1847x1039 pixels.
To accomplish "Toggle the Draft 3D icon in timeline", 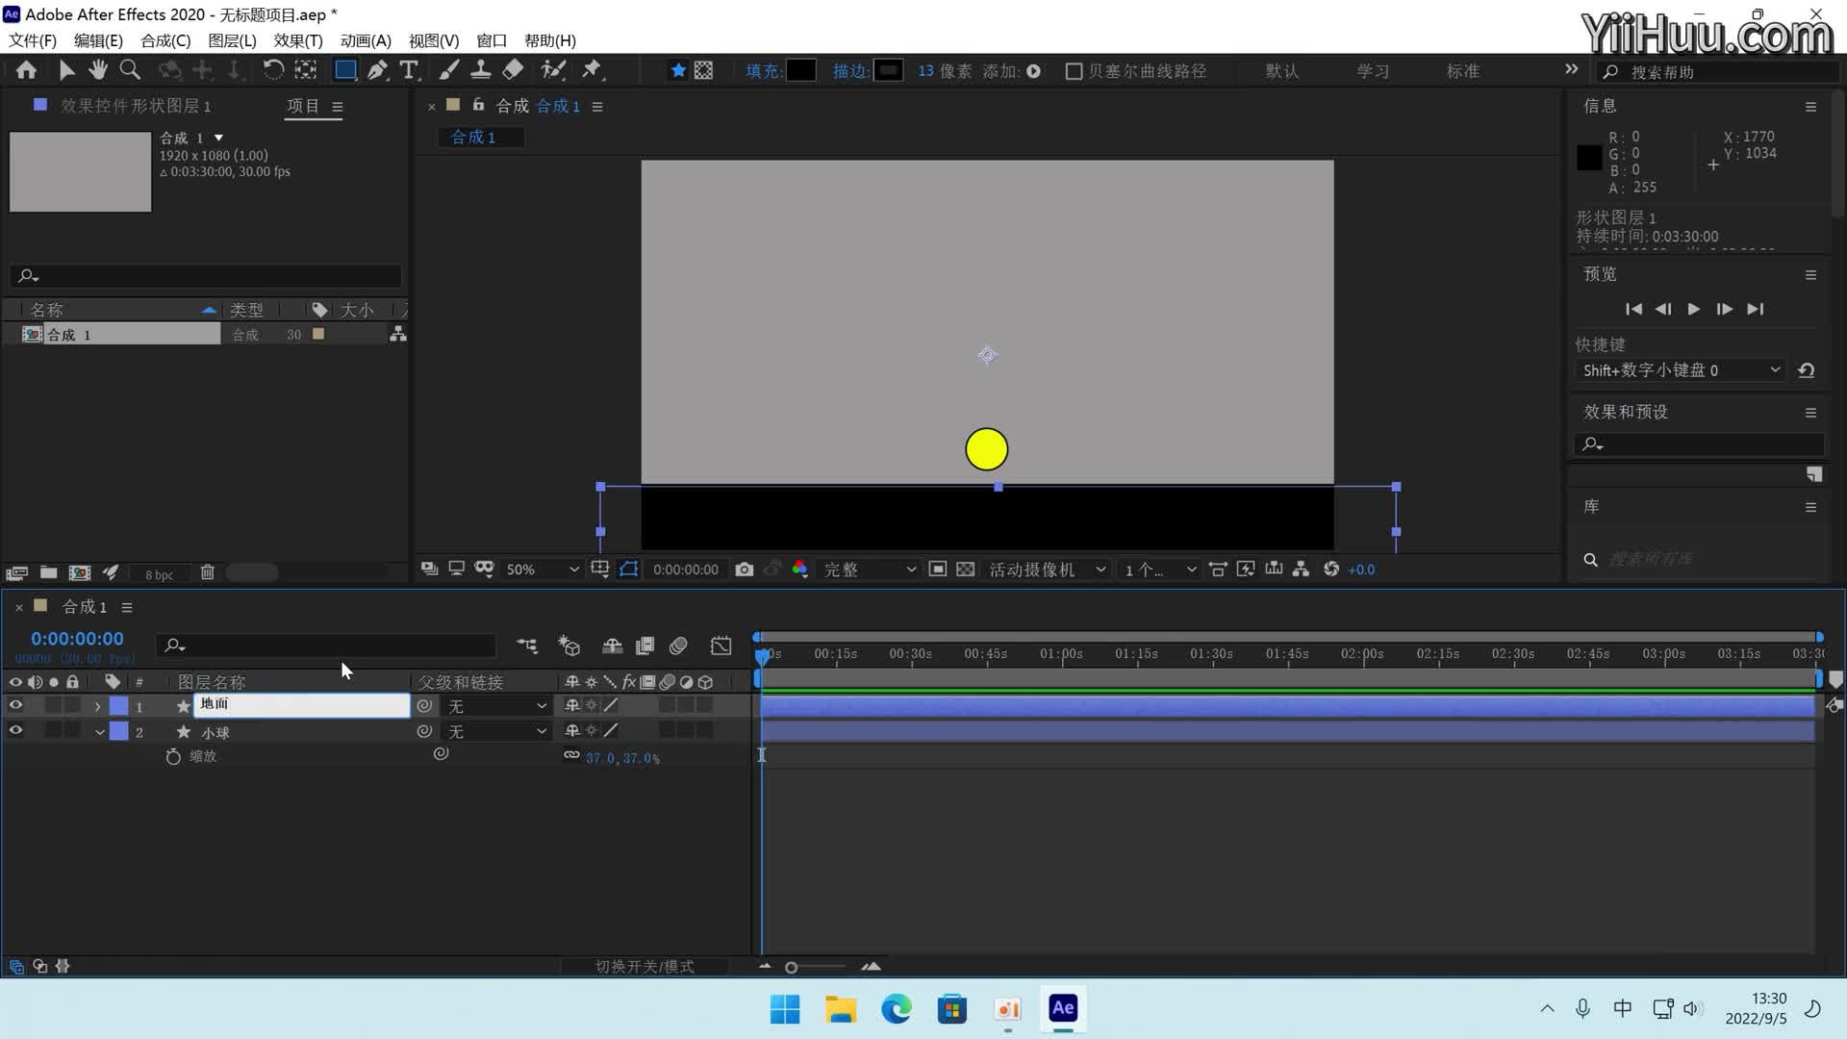I will (569, 646).
